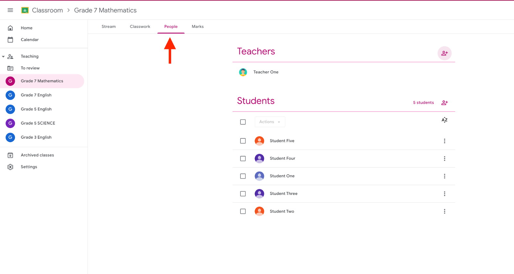The height and width of the screenshot is (274, 514).
Task: Click the Student One name
Action: tap(282, 176)
